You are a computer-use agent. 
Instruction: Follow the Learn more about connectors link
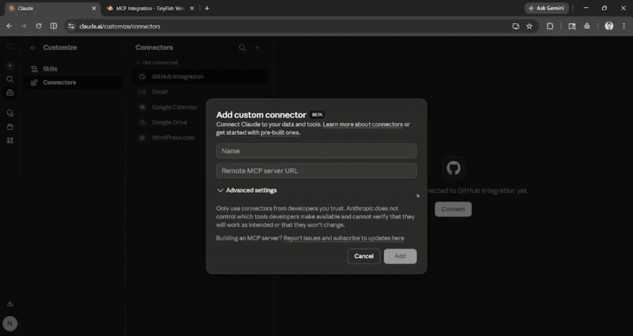364,124
